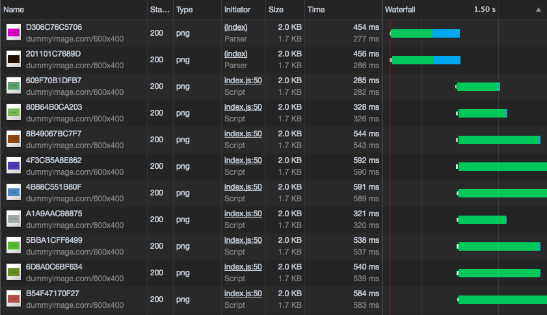Open the Waterfall sort arrow
This screenshot has width=547, height=315.
click(538, 10)
